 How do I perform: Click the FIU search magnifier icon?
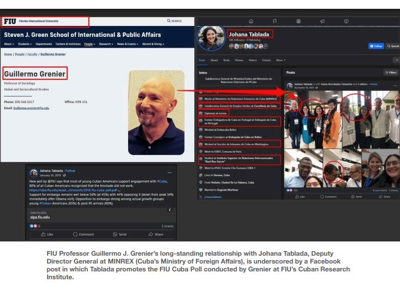pyautogui.click(x=169, y=21)
